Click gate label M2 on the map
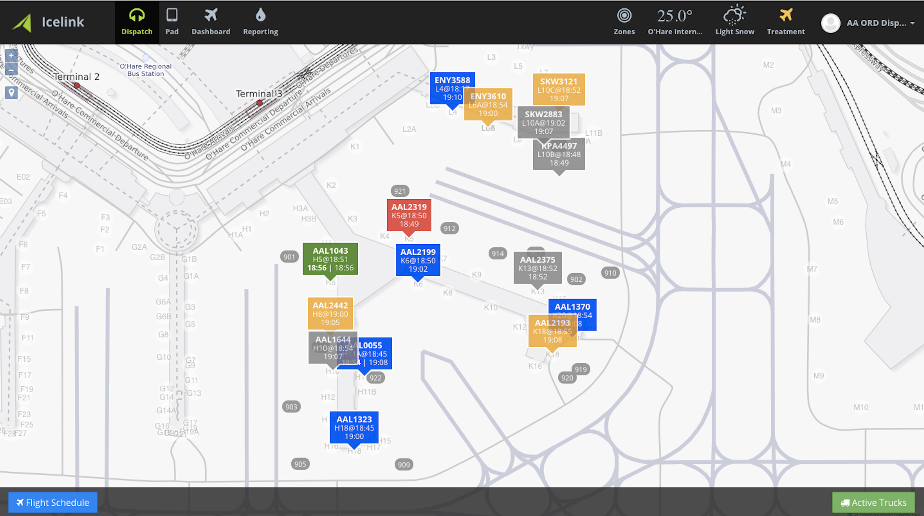 768,65
